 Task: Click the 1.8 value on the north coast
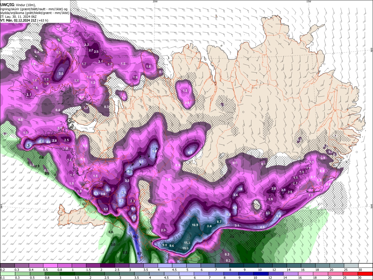tap(148, 66)
